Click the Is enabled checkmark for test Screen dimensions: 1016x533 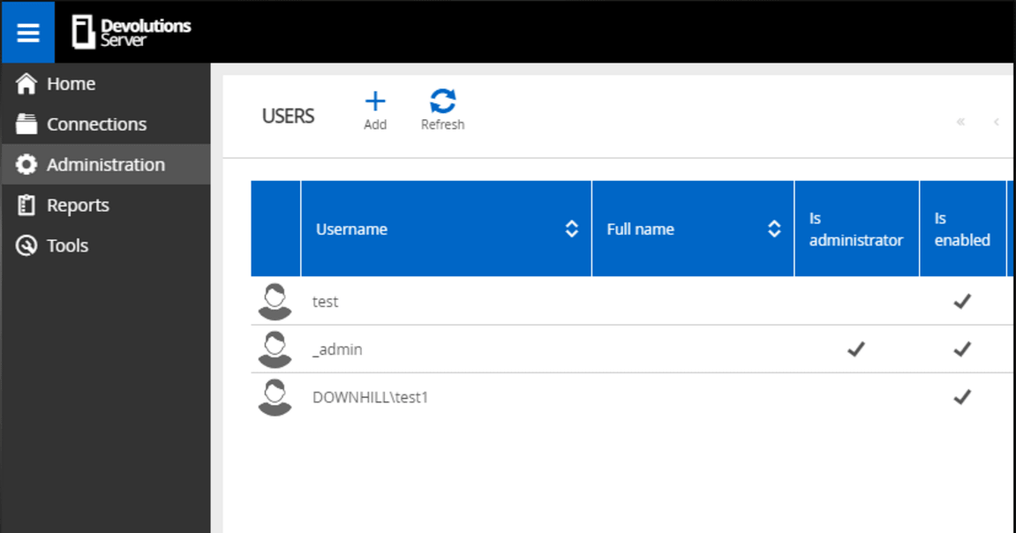pos(962,302)
